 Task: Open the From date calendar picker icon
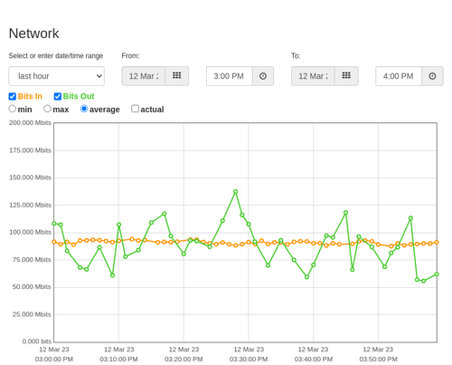coord(177,76)
